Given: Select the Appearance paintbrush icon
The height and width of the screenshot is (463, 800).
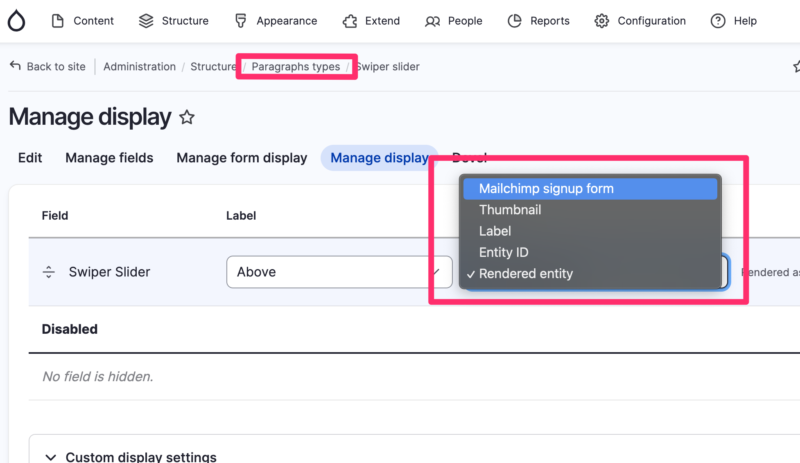Looking at the screenshot, I should pos(240,20).
